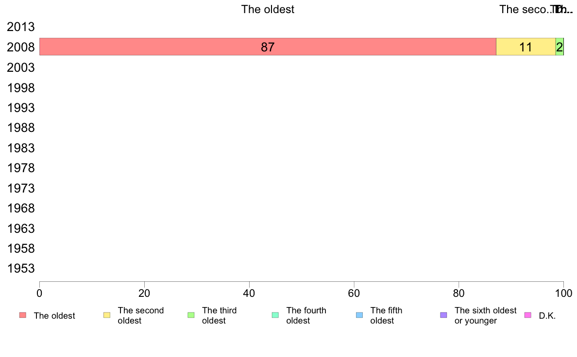Click the blue 'The fifth oldest' legend swatch

coord(359,315)
